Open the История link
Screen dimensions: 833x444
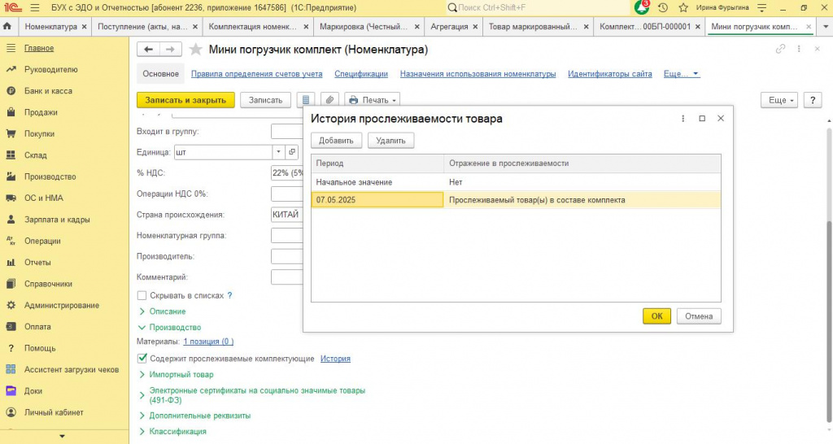335,359
